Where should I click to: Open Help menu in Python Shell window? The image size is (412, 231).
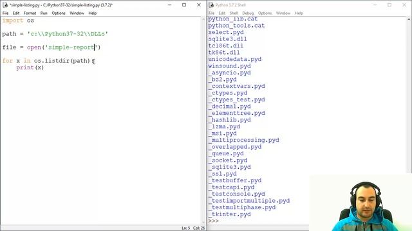coord(299,13)
